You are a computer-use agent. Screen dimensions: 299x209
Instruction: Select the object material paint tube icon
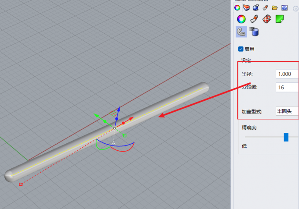[254, 19]
